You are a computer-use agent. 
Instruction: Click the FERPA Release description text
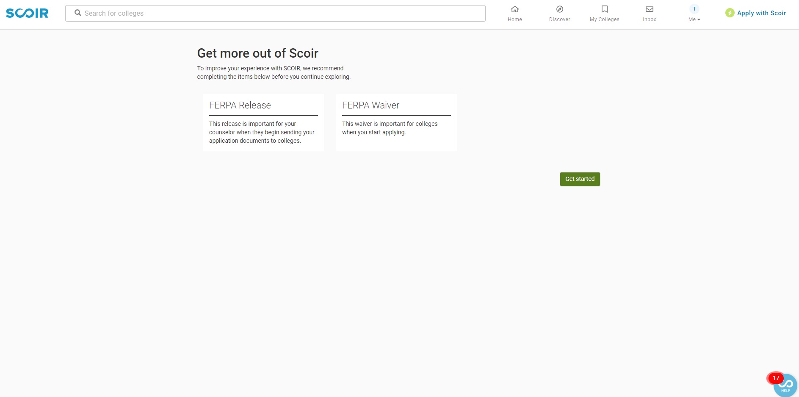262,132
